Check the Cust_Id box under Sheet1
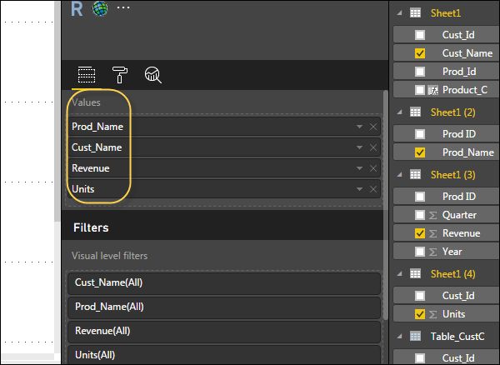This screenshot has width=500, height=365. point(420,35)
